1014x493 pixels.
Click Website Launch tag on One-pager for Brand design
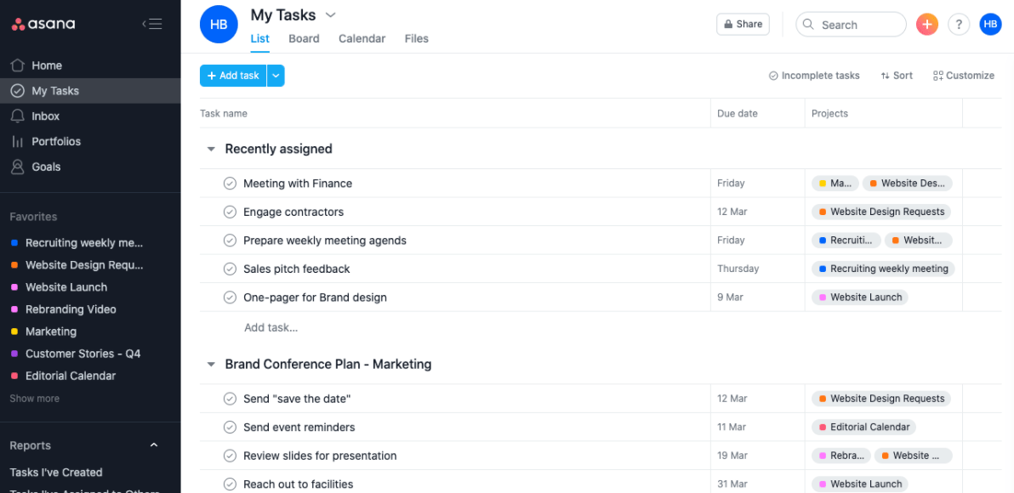pos(860,297)
